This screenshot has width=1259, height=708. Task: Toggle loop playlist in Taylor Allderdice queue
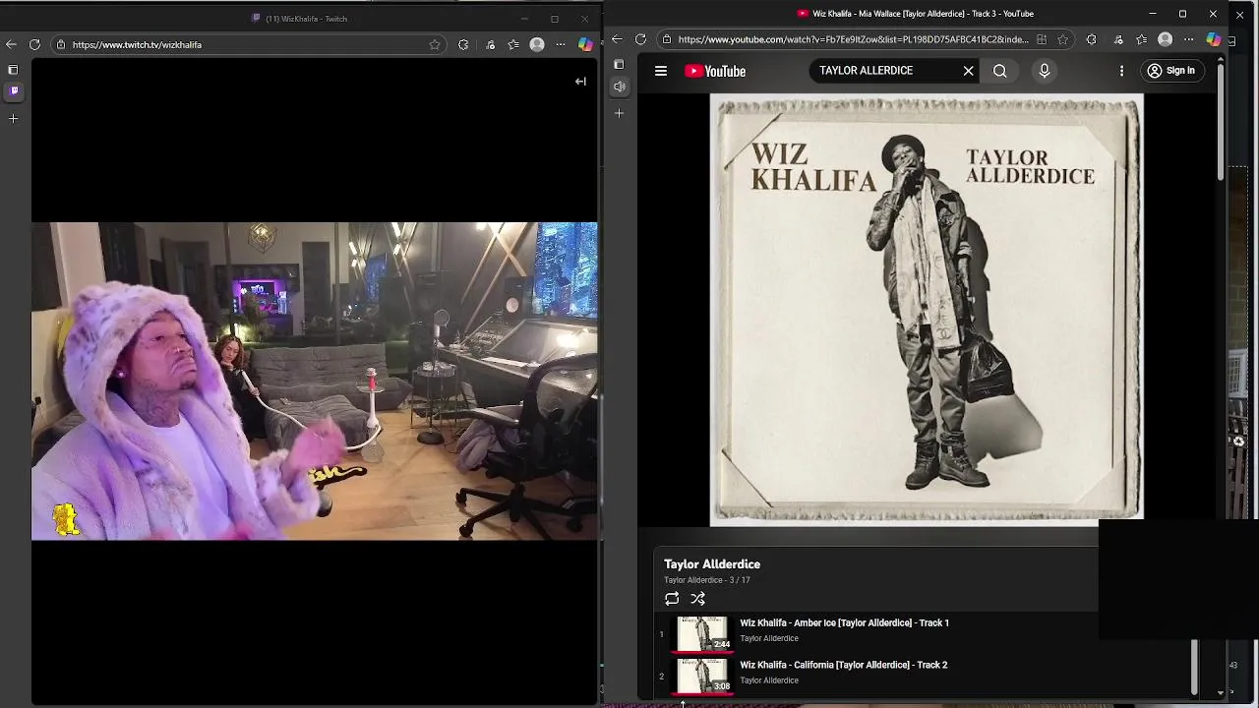(672, 599)
